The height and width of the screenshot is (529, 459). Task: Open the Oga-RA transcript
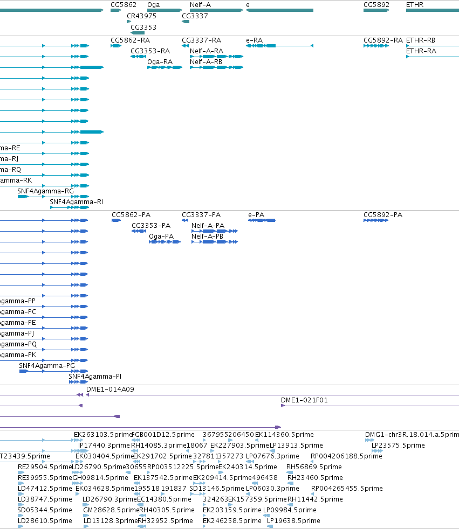(160, 62)
